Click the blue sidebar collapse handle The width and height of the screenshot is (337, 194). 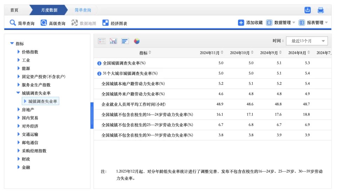point(92,116)
